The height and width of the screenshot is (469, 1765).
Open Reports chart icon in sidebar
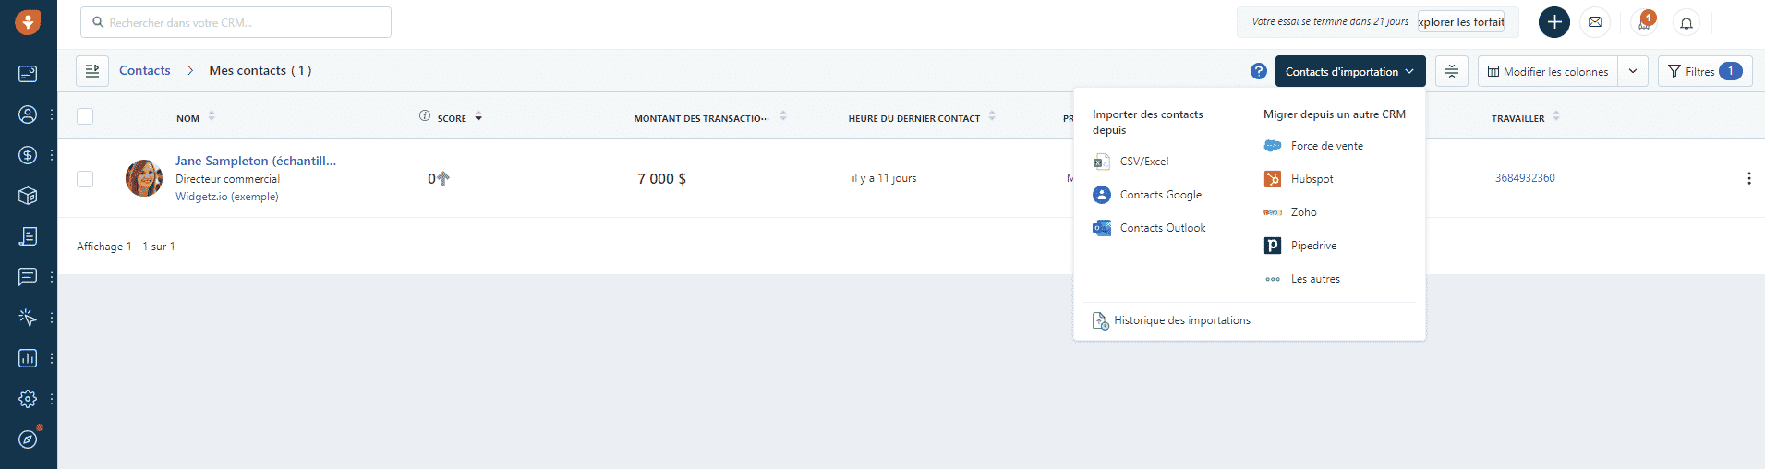click(28, 358)
